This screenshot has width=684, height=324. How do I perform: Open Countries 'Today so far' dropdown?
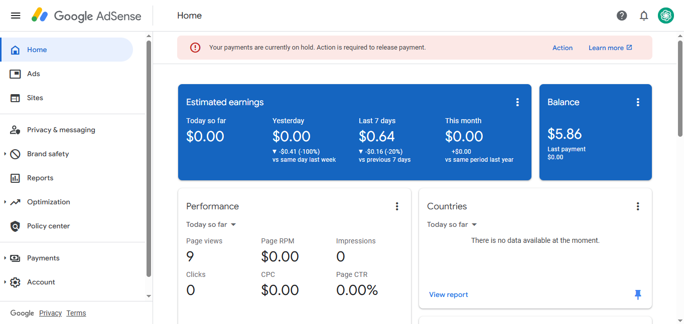(452, 224)
